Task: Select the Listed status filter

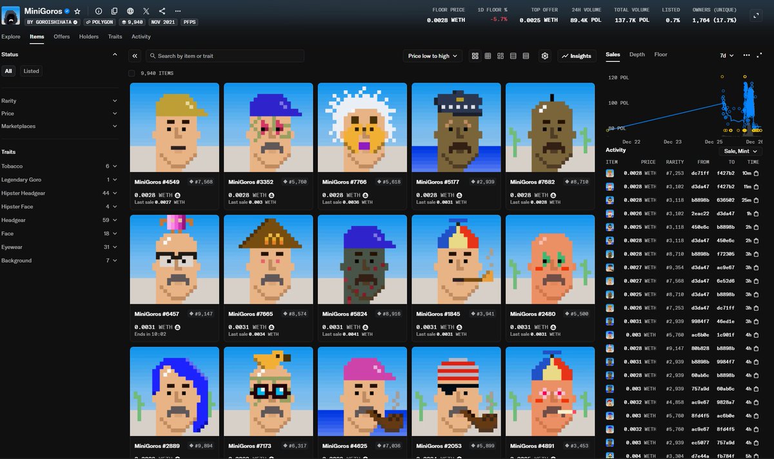Action: coord(31,71)
